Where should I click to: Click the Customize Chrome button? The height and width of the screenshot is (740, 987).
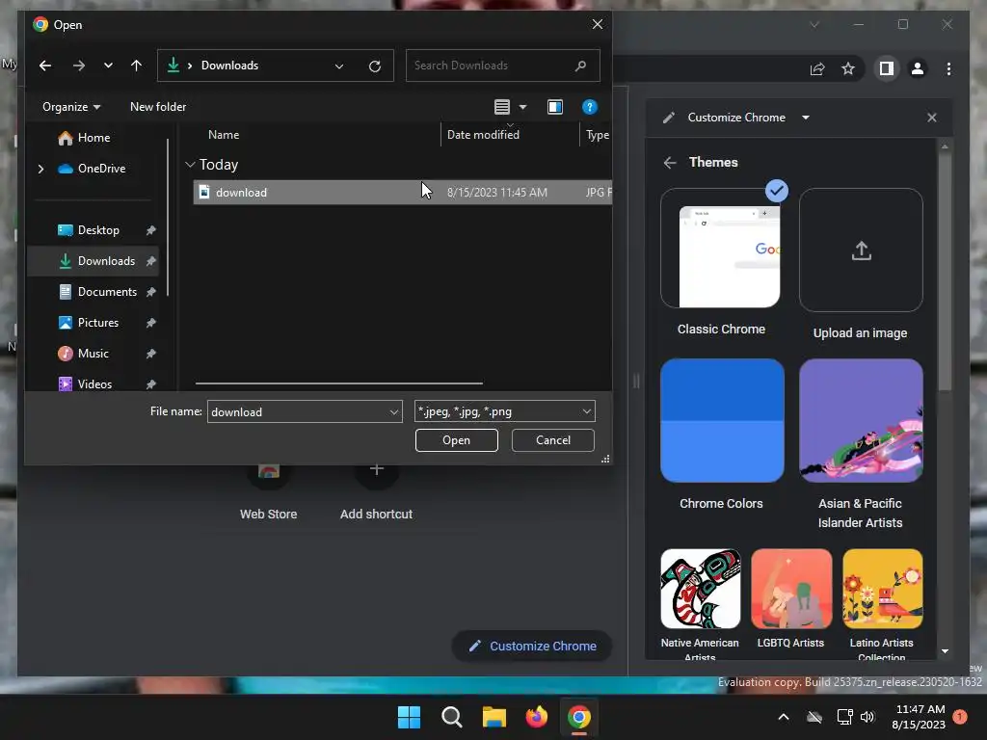pyautogui.click(x=532, y=647)
